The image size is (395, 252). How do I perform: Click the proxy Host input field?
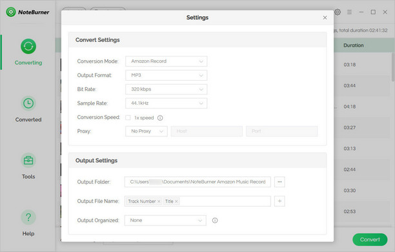(207, 131)
